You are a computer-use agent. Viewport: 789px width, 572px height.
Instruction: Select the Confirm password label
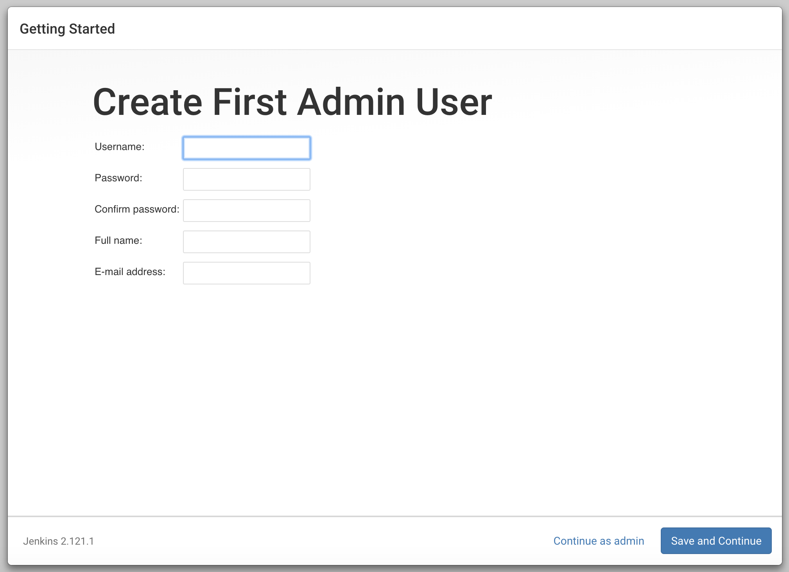[x=136, y=209]
